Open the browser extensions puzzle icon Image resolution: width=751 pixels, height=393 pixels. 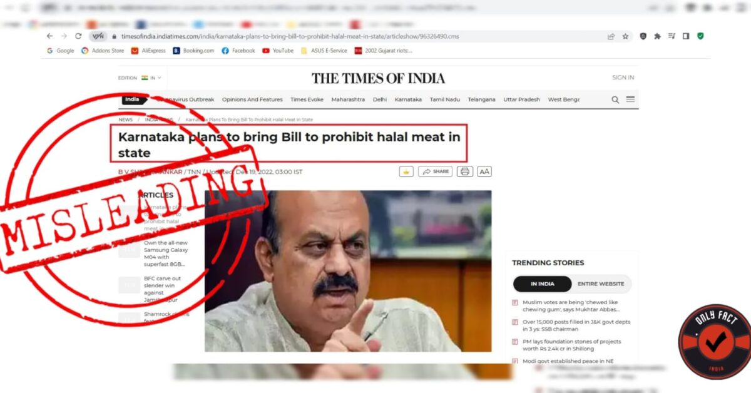(657, 36)
